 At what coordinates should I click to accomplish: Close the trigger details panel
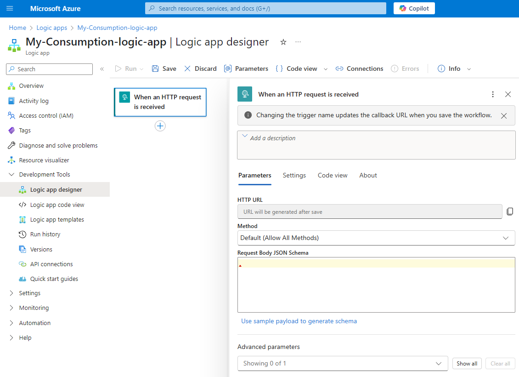pos(508,94)
